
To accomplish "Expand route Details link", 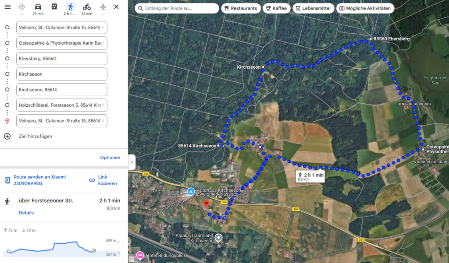I will pyautogui.click(x=26, y=213).
